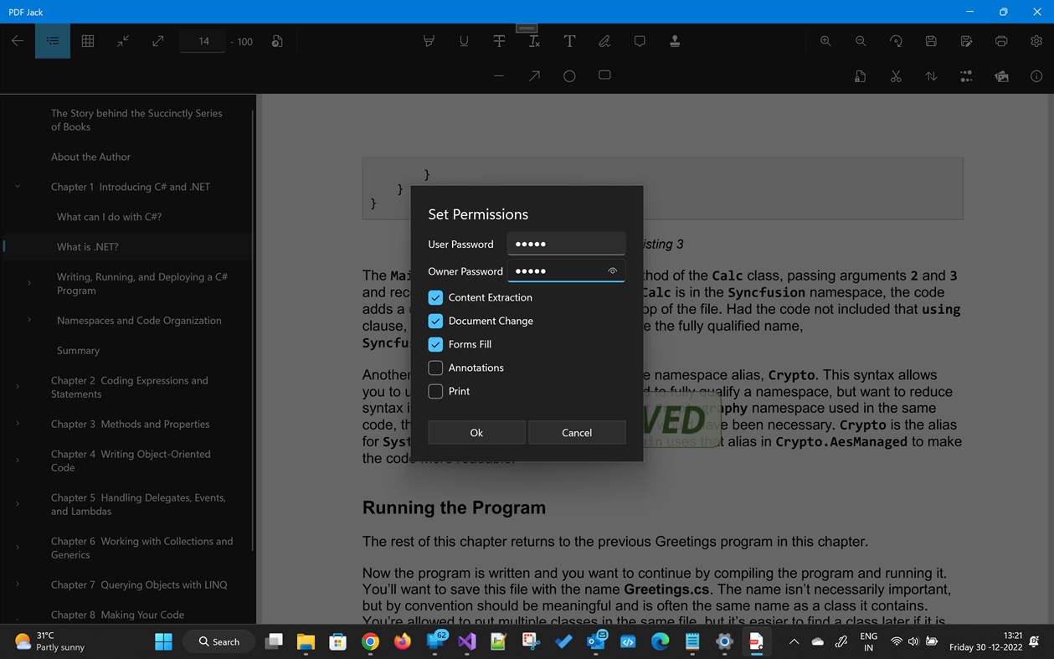The height and width of the screenshot is (659, 1054).
Task: Cancel the Set Permissions dialog
Action: 576,432
